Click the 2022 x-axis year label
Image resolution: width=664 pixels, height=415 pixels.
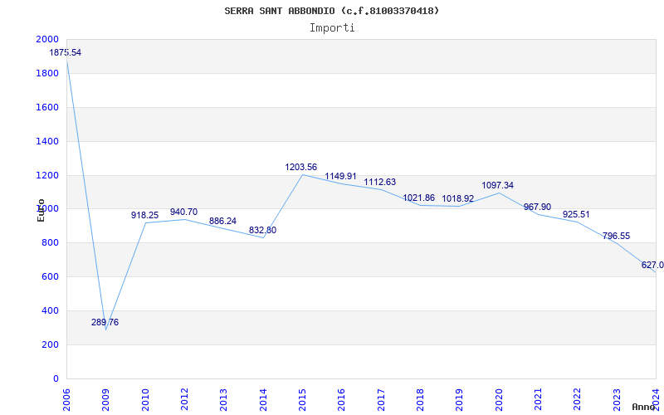point(578,399)
